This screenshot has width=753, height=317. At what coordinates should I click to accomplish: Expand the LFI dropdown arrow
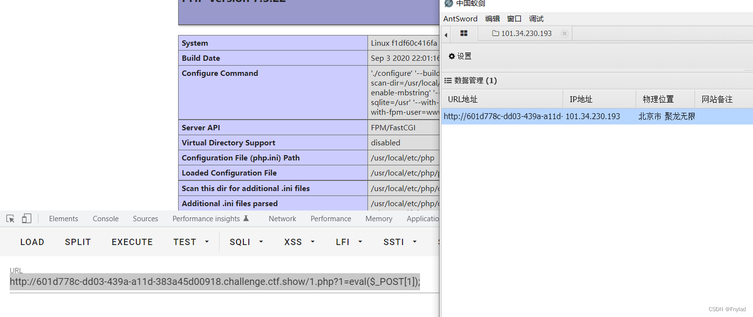360,242
